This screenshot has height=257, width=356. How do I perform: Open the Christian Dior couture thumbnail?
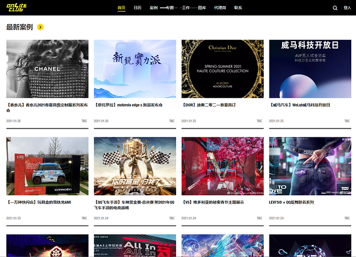click(x=222, y=69)
